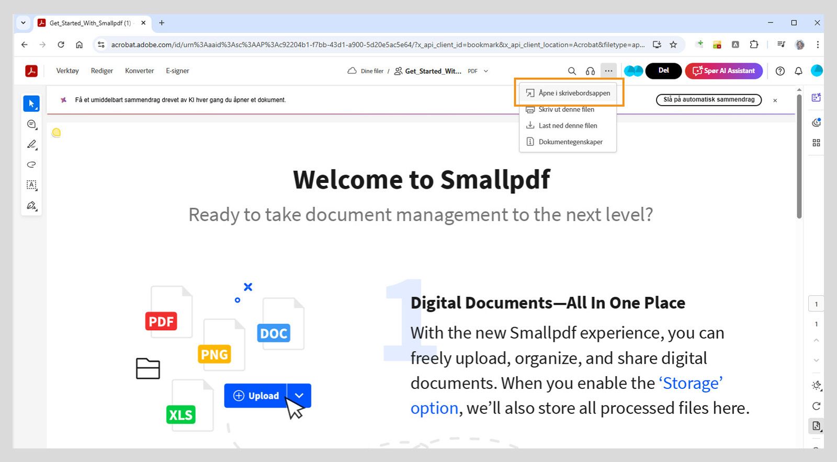Open the document search magnifier
This screenshot has width=837, height=462.
coord(572,71)
